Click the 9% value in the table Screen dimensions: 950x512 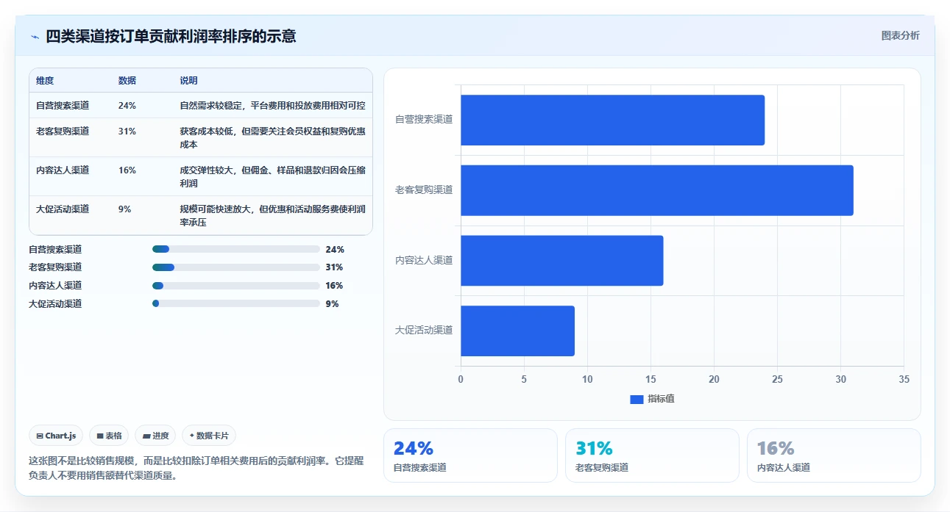[x=125, y=209]
